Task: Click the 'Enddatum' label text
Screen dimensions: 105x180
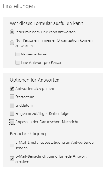Action: (x=24, y=105)
